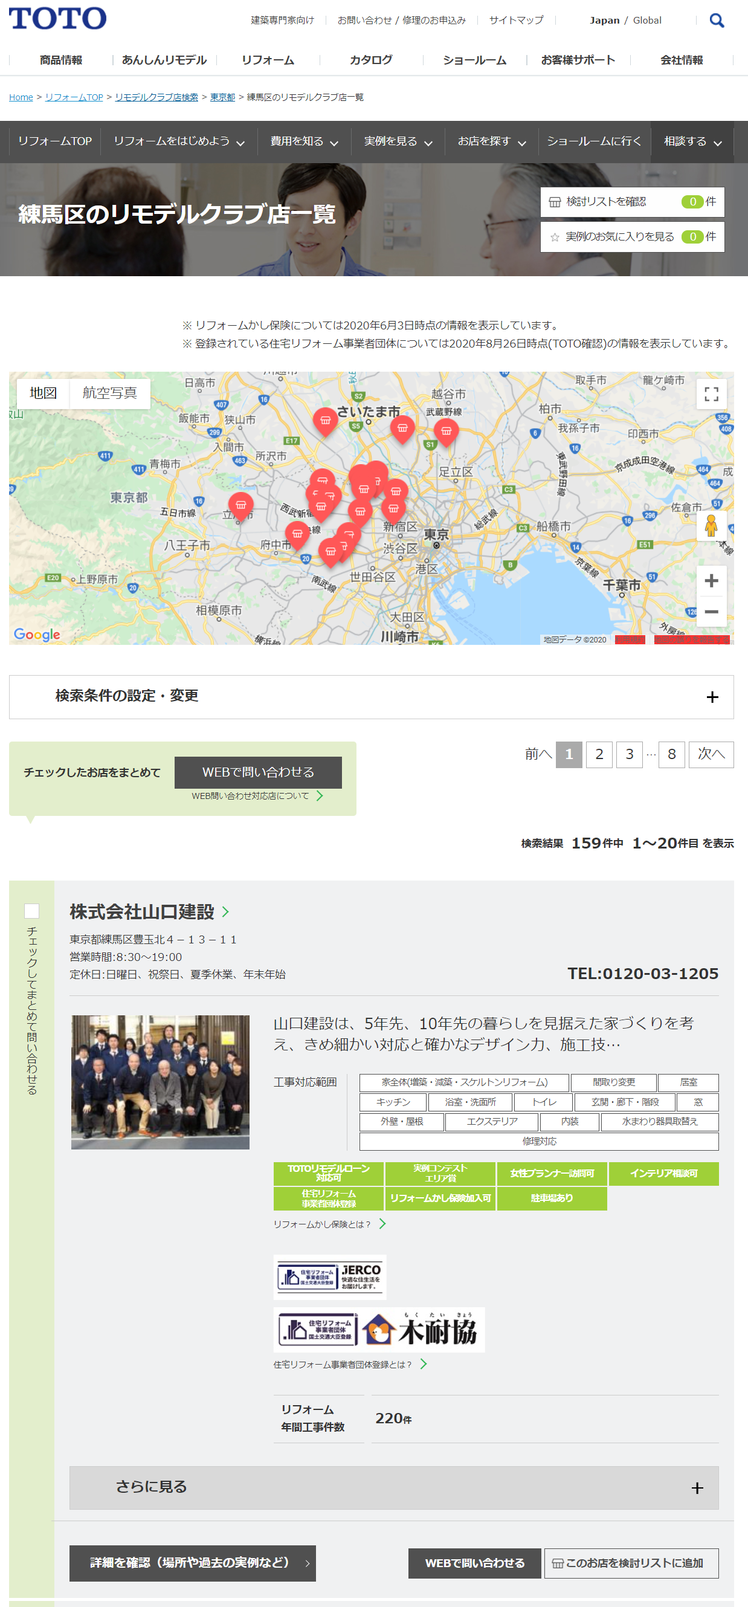Go to results page 8

(x=672, y=755)
